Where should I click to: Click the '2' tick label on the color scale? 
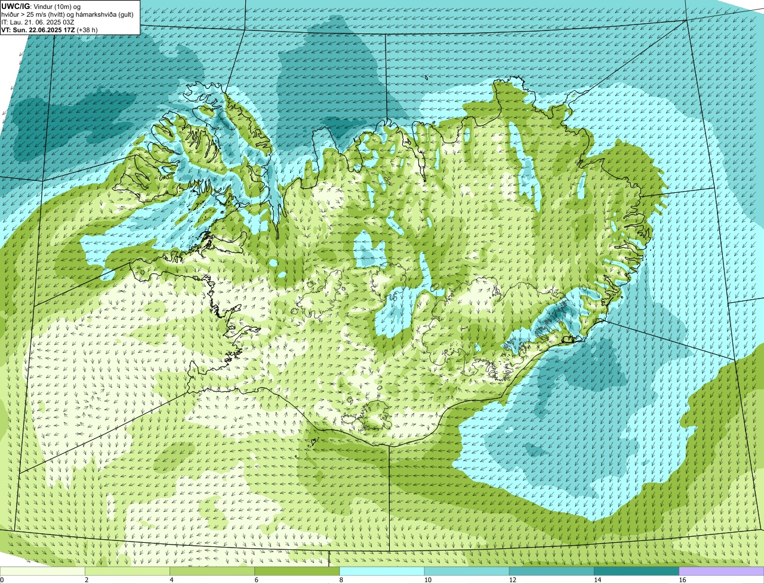(87, 580)
